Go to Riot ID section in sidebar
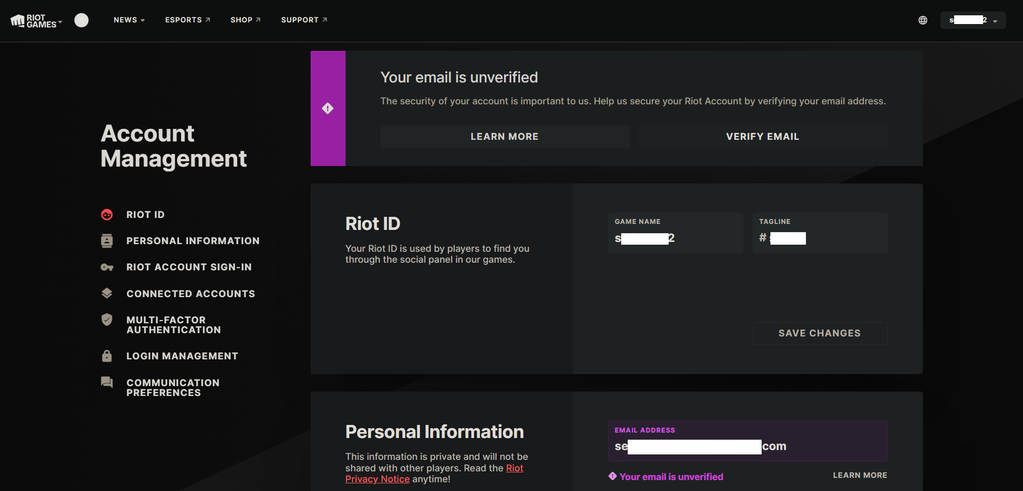Screen dimensions: 1023x491 (x=145, y=215)
